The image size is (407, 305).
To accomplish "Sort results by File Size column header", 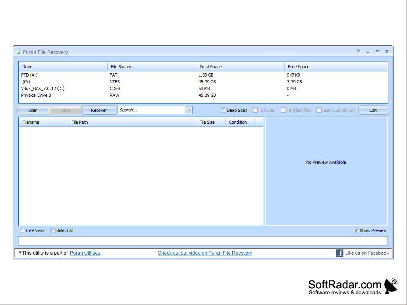I will 210,122.
